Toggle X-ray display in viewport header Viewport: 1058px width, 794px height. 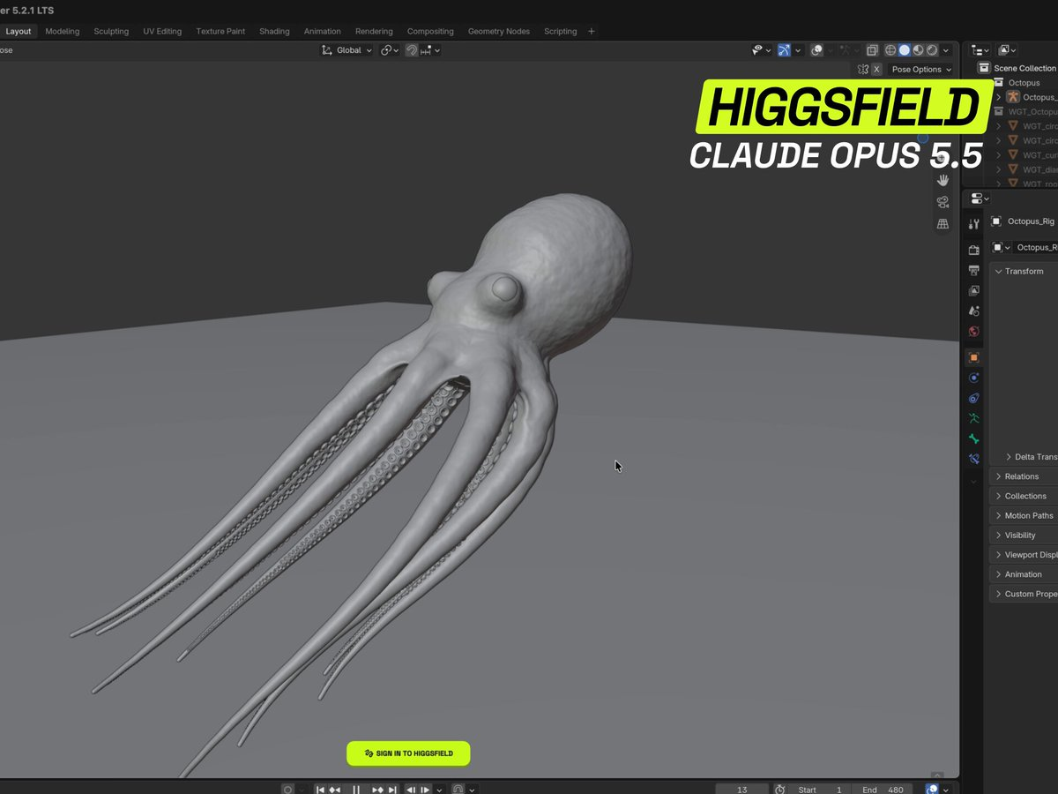coord(872,50)
